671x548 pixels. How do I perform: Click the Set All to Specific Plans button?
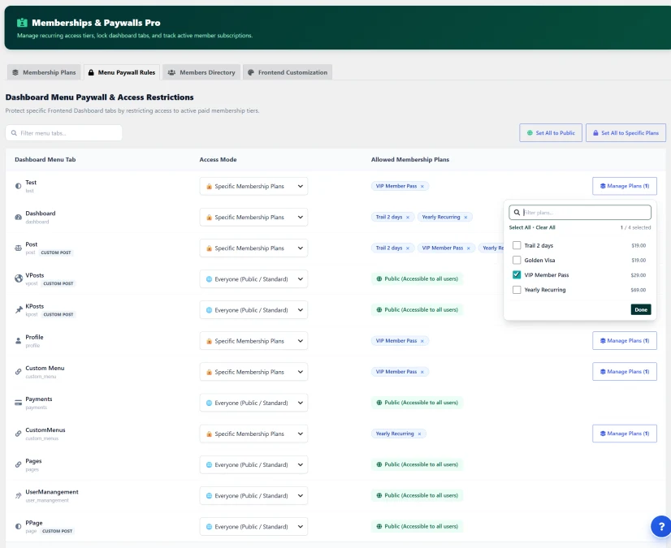(626, 133)
